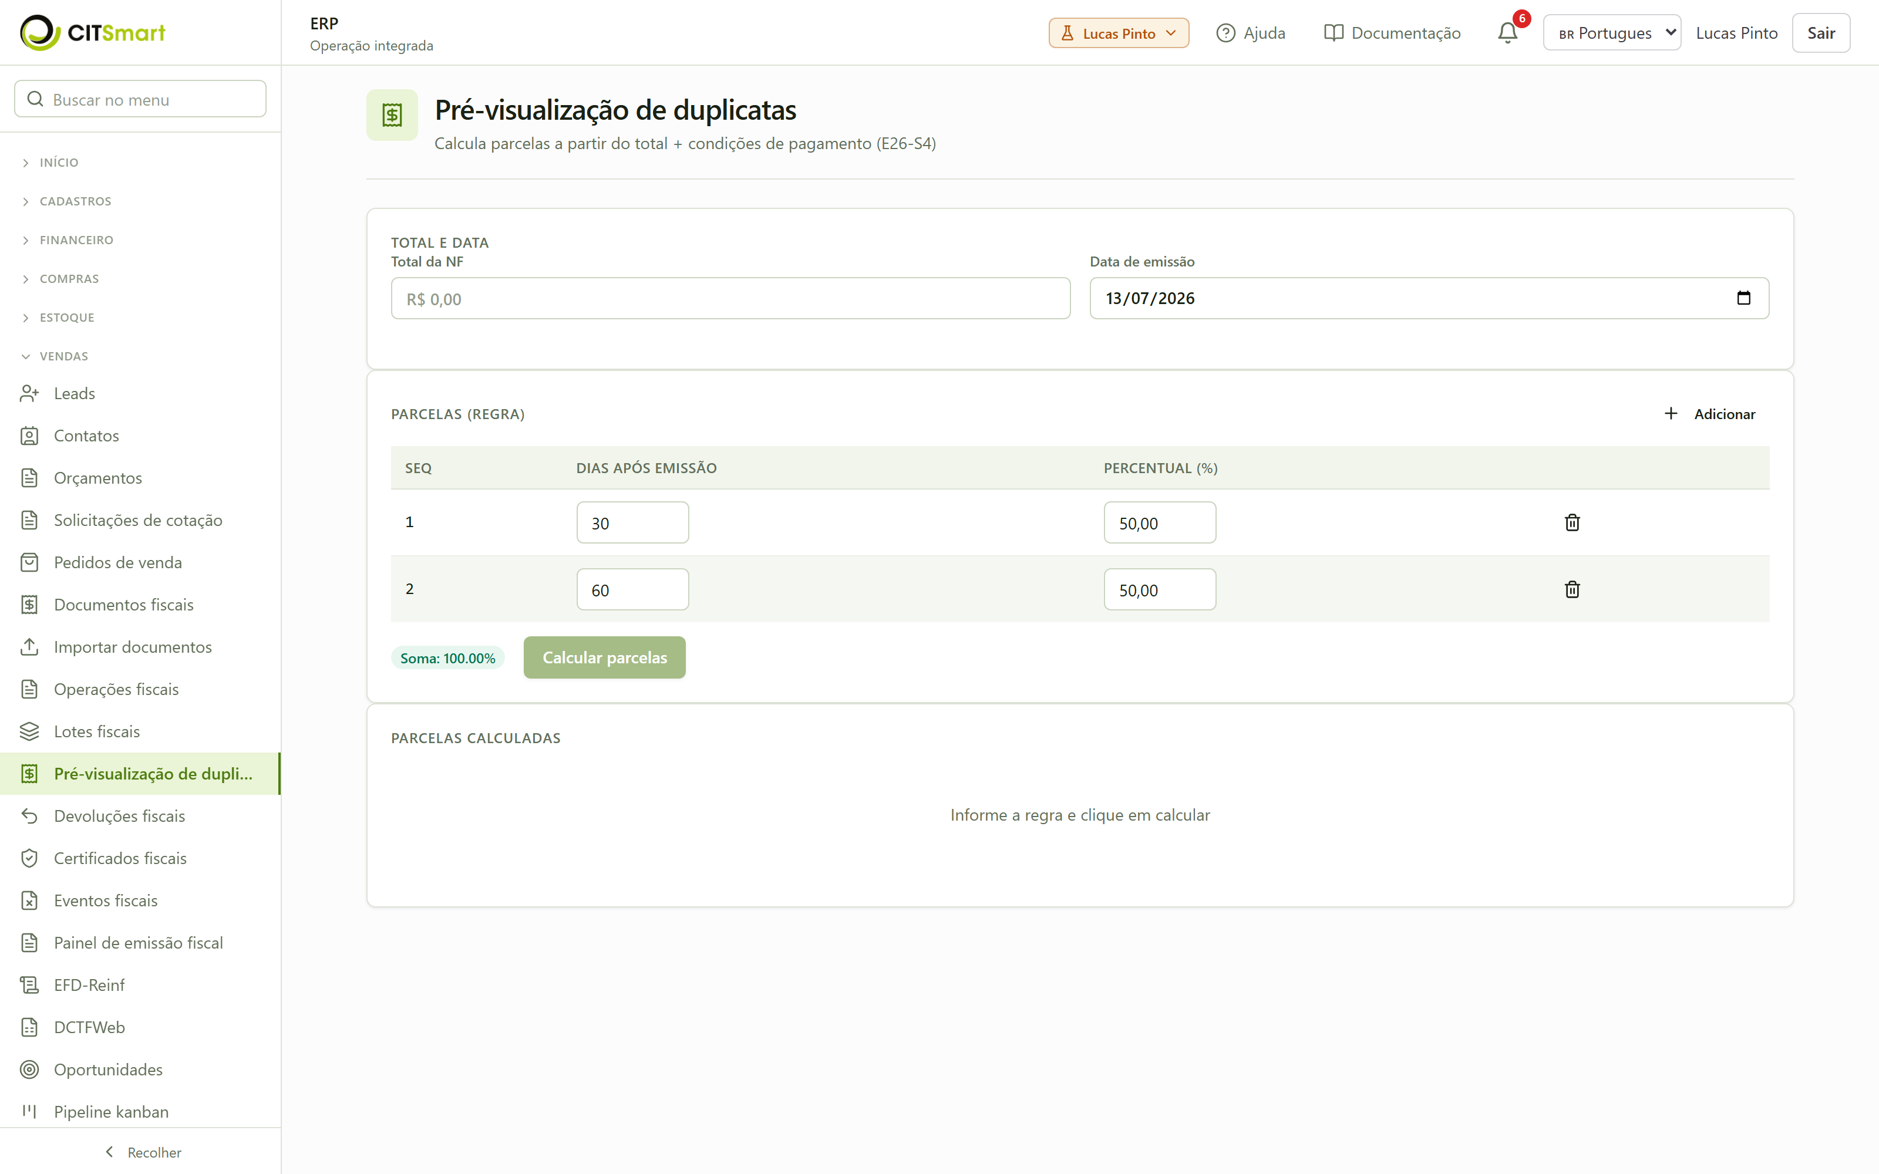Click the DCTFWeb spreadsheet icon
The width and height of the screenshot is (1879, 1174).
pos(29,1027)
